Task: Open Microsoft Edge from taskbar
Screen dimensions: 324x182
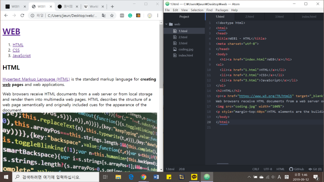Action: pyautogui.click(x=131, y=177)
